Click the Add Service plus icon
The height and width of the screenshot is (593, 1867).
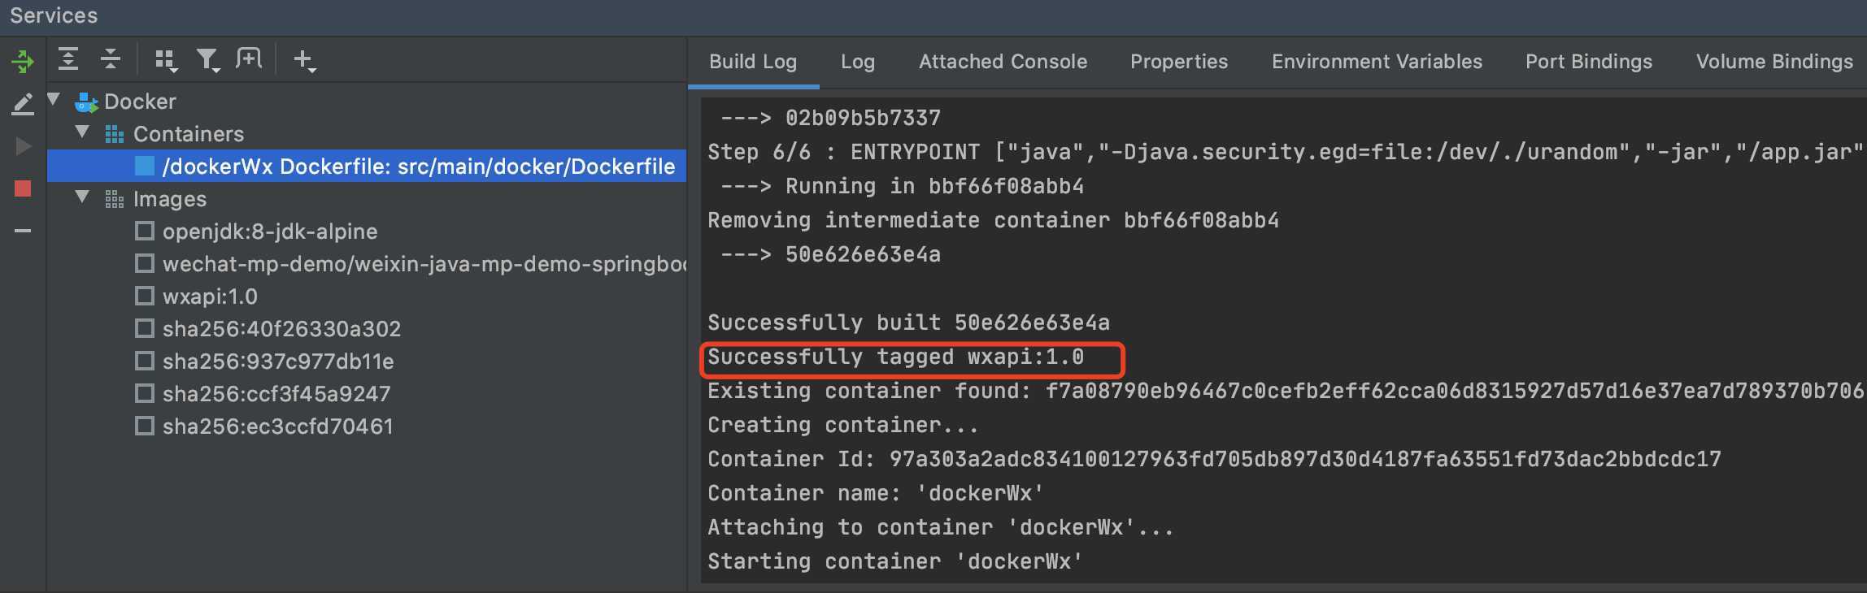[x=304, y=60]
